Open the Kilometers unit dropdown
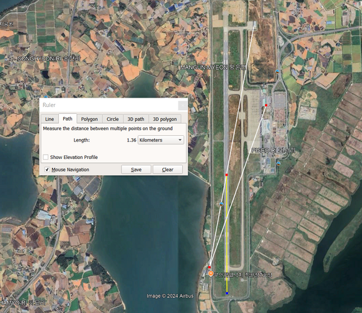Viewport: 362px width, 313px height. pos(161,140)
